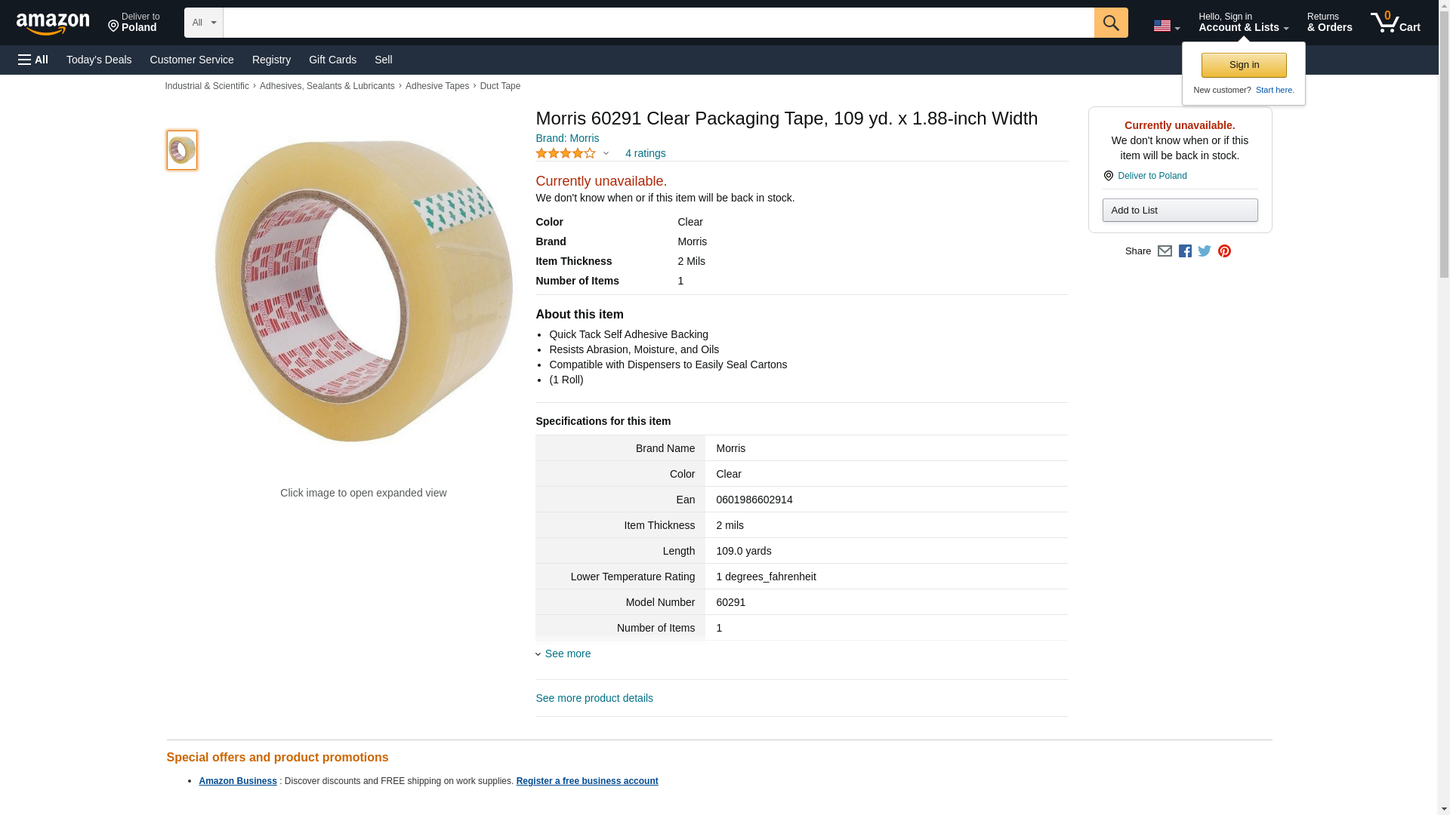Image resolution: width=1450 pixels, height=815 pixels.
Task: Share on Pinterest icon
Action: 1224,251
